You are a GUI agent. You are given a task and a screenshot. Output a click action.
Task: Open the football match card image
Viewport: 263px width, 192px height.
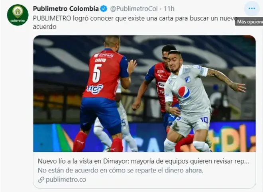click(144, 94)
